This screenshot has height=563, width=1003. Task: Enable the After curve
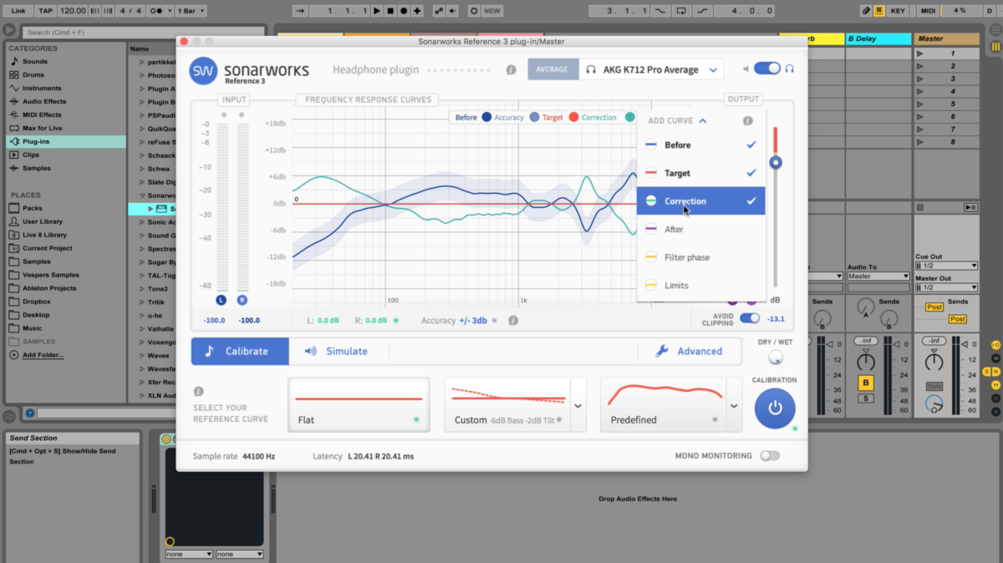point(700,229)
